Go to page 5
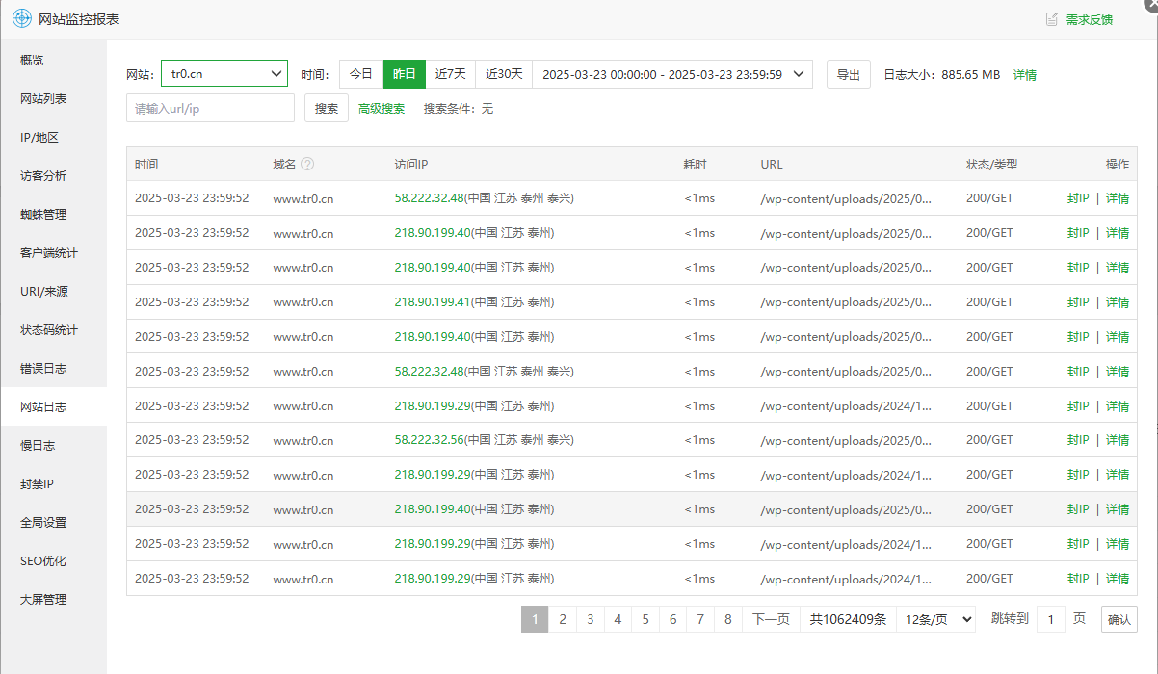 tap(645, 619)
